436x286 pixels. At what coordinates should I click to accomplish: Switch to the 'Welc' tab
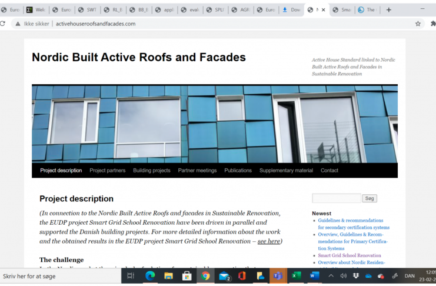36,10
